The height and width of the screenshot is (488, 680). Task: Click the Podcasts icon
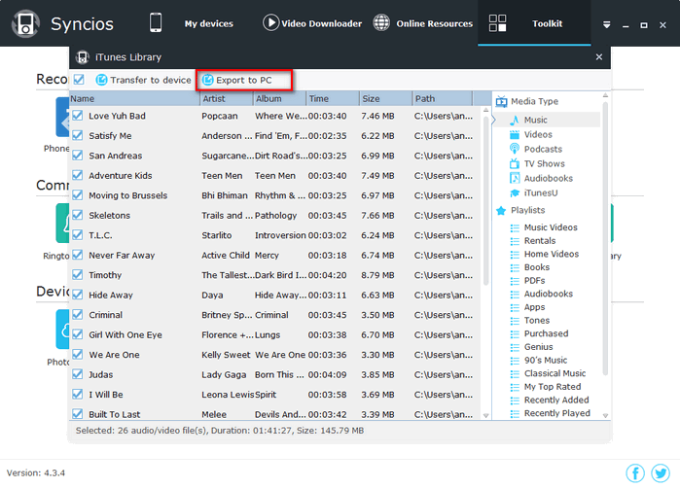515,149
